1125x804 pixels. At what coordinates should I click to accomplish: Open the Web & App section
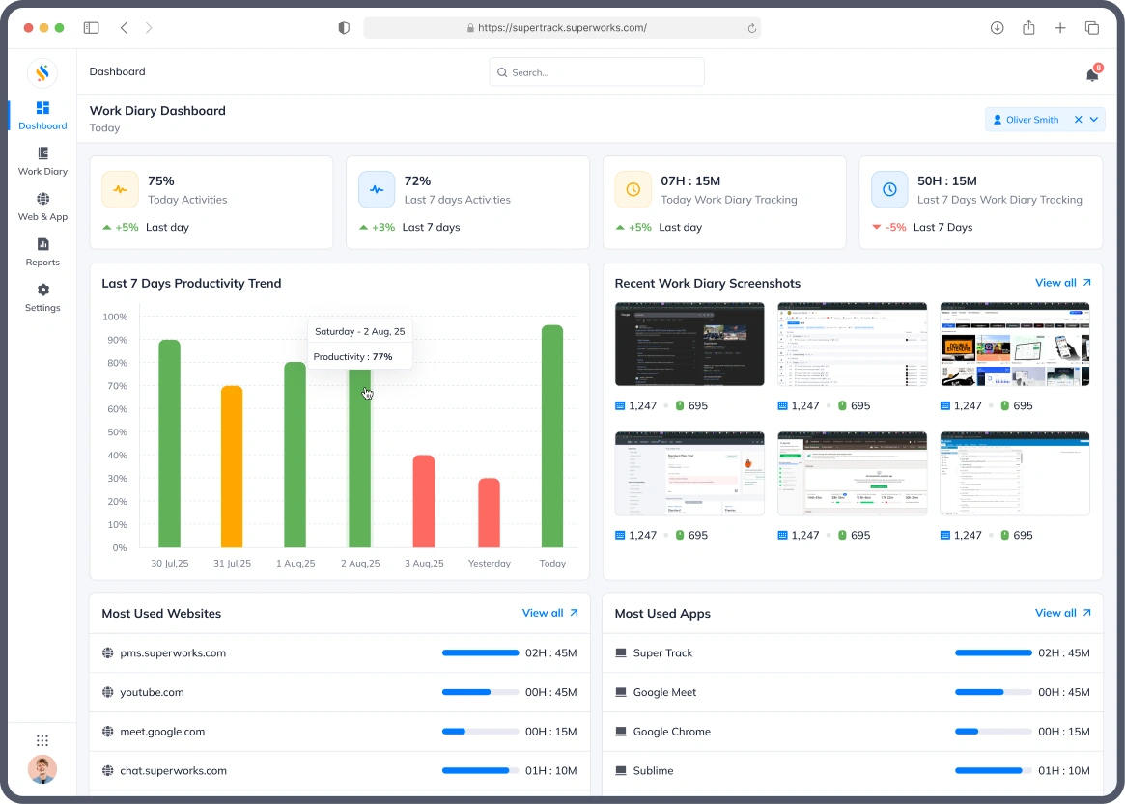click(42, 200)
